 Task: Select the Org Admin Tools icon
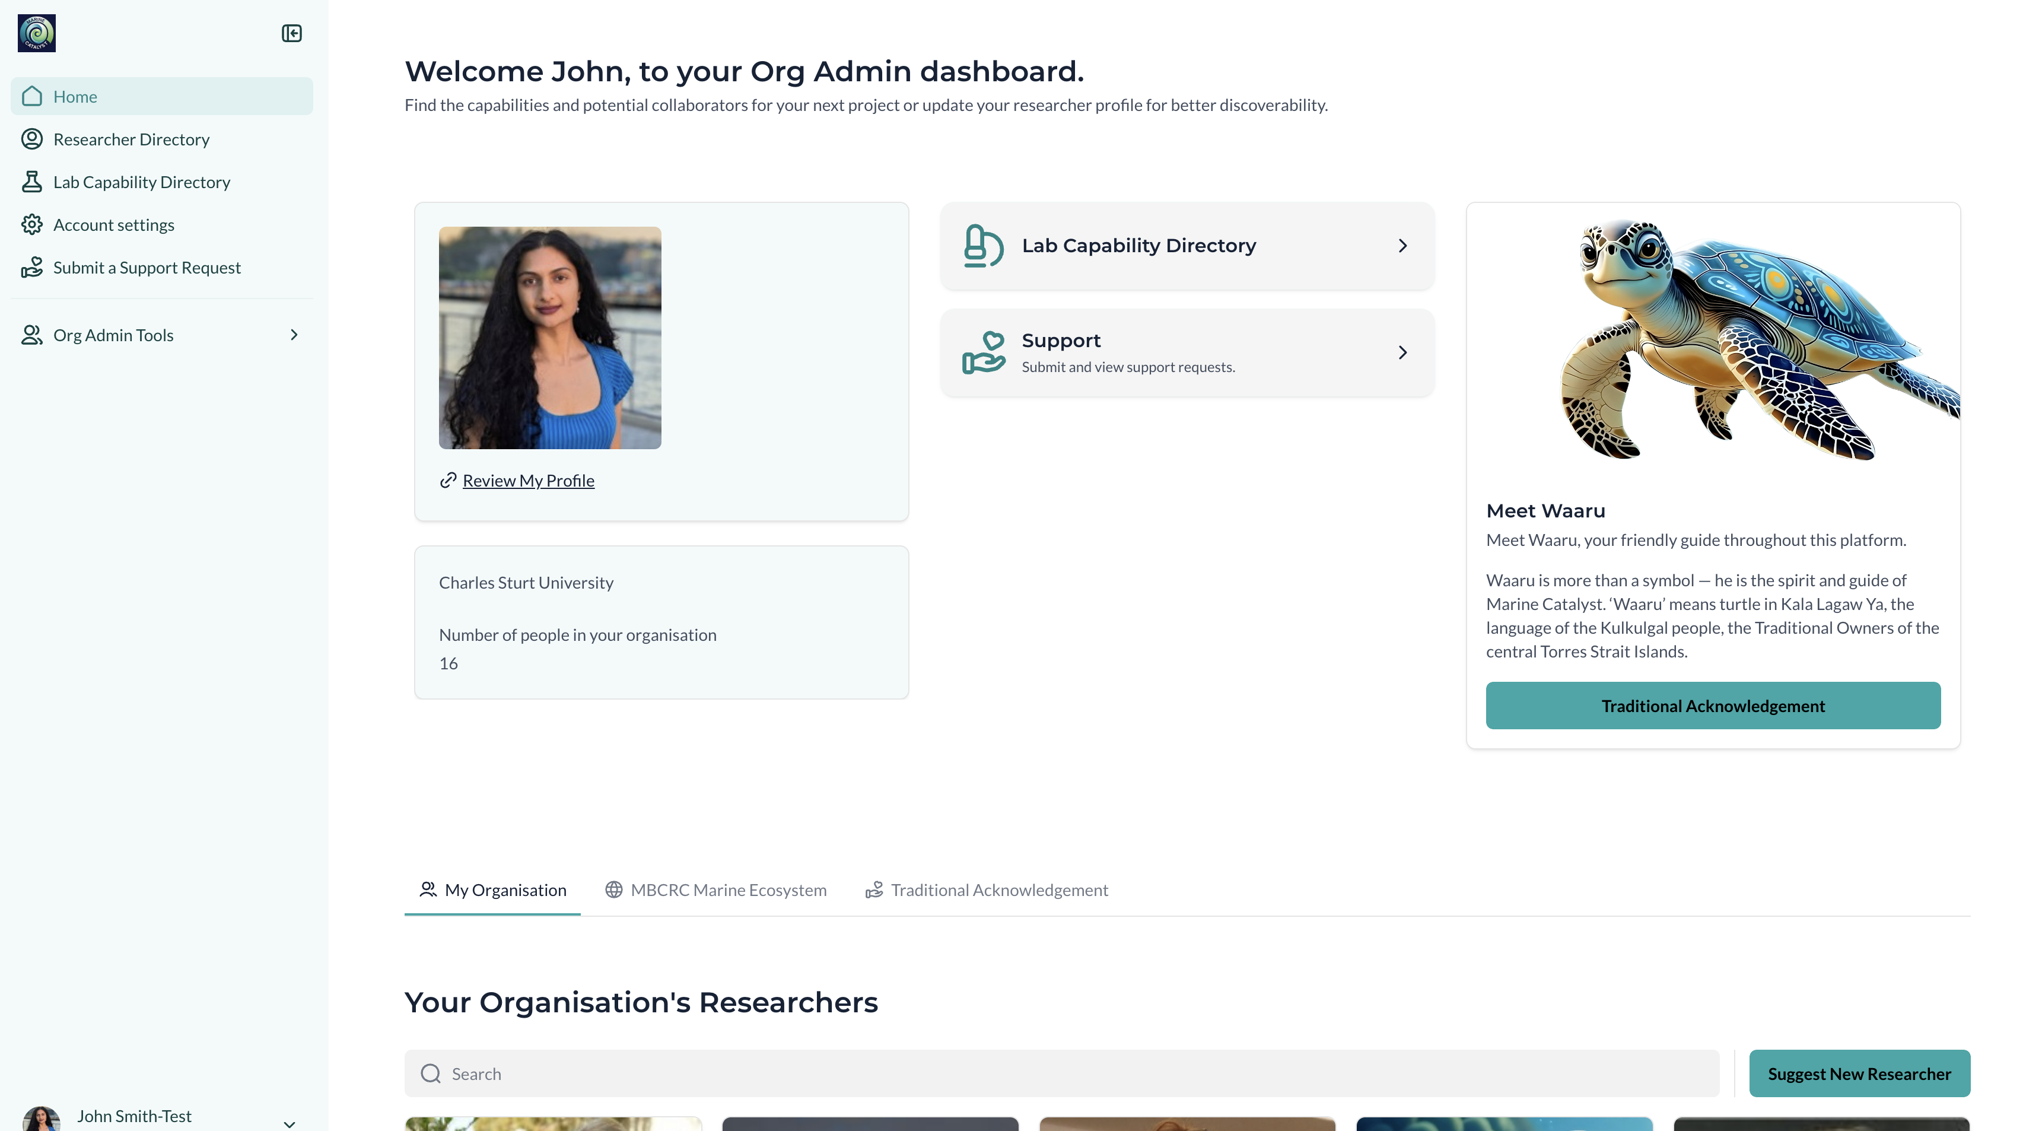(31, 335)
